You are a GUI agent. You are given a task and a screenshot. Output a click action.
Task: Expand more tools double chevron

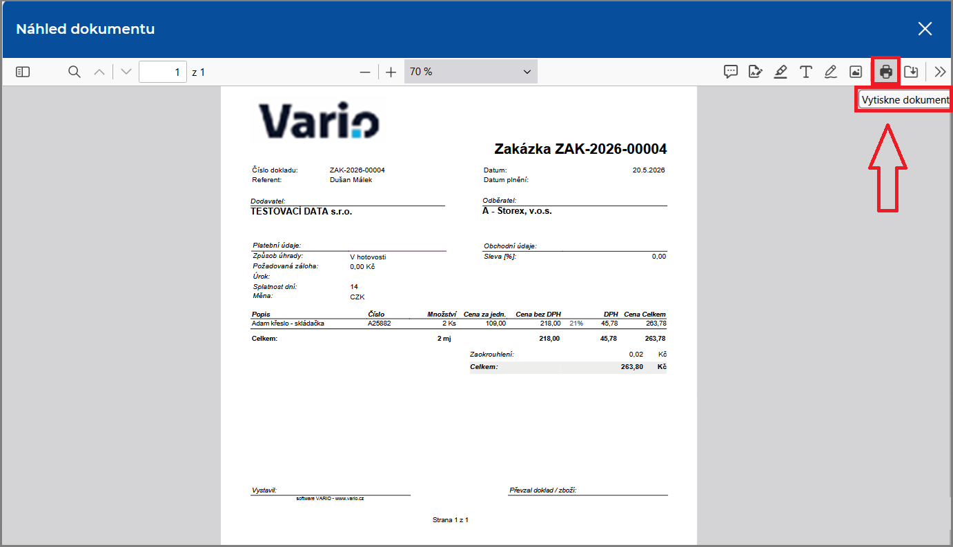click(940, 72)
